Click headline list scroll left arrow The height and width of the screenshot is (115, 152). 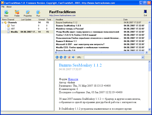(x=56, y=53)
